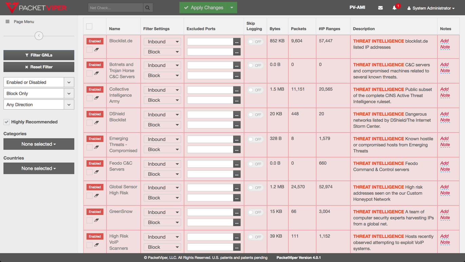Open the Any Direction dropdown
The image size is (465, 262).
(39, 104)
